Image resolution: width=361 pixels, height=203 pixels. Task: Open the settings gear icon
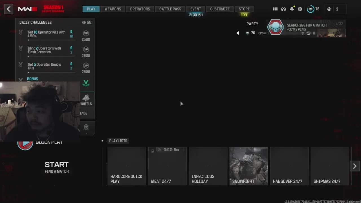[x=300, y=9]
